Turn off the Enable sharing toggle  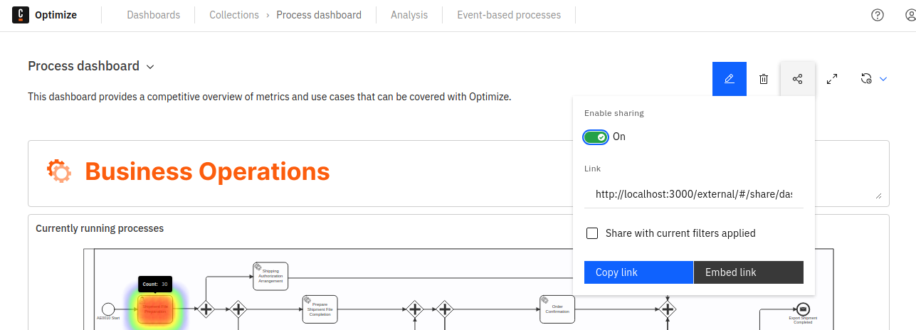[596, 137]
